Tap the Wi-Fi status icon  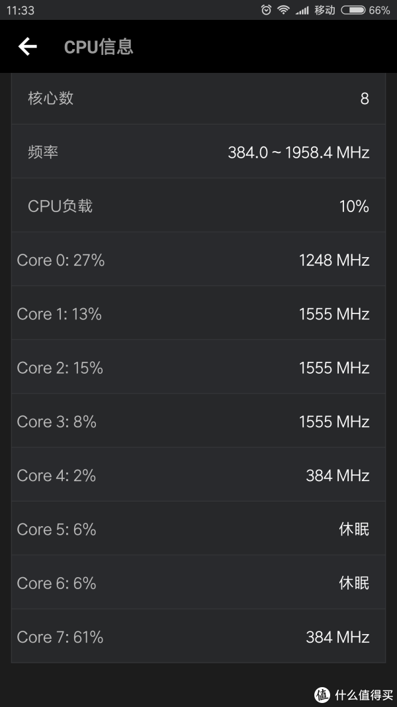283,10
